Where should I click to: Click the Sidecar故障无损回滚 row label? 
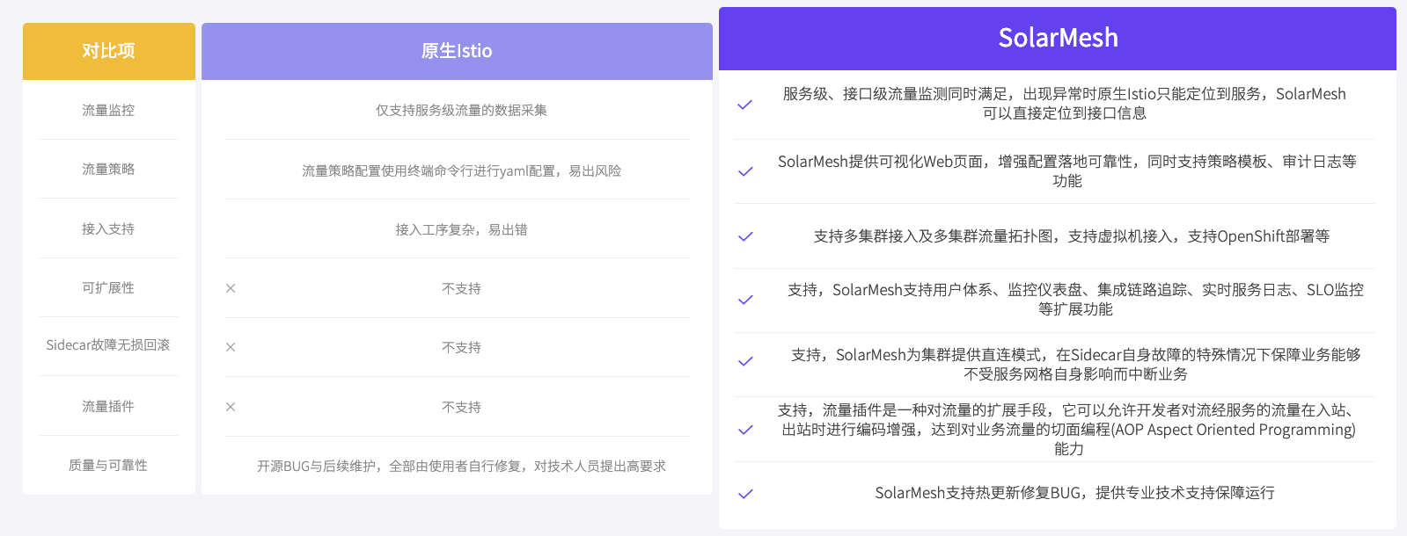pos(108,345)
